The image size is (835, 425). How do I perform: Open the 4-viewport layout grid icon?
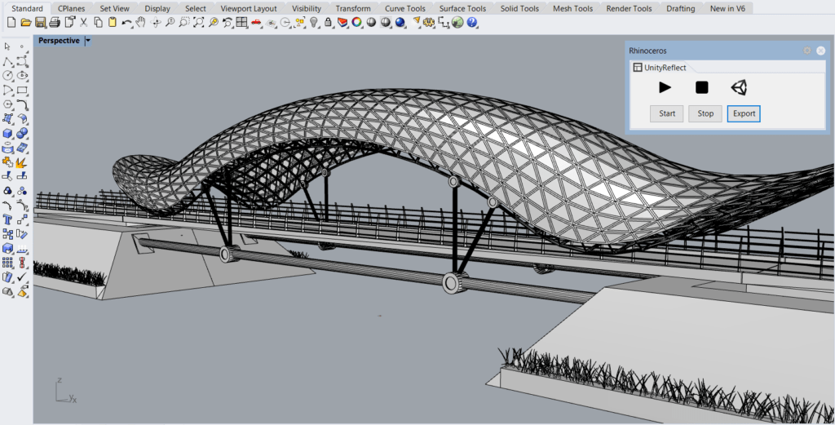click(241, 22)
